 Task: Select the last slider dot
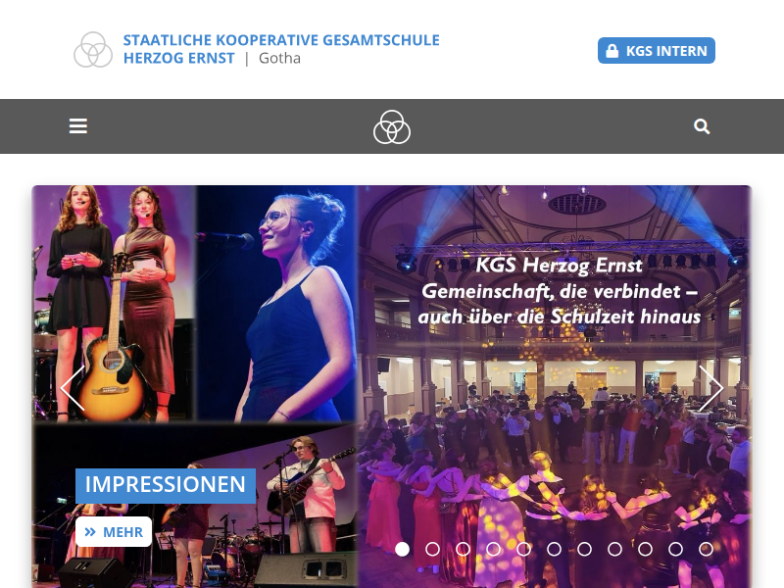pos(706,549)
